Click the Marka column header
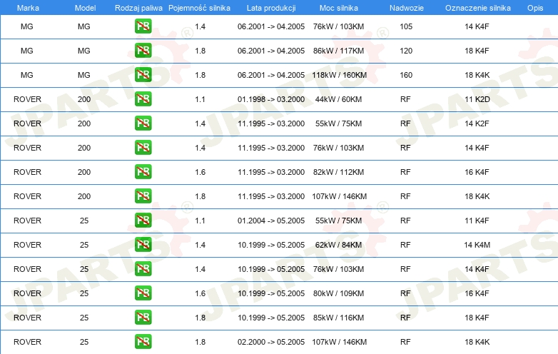The width and height of the screenshot is (558, 354). (27, 7)
